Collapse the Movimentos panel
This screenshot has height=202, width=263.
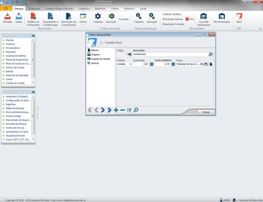[33, 92]
